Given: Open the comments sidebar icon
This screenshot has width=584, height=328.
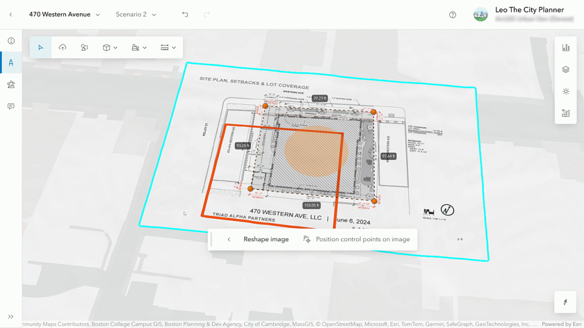Looking at the screenshot, I should (x=11, y=106).
